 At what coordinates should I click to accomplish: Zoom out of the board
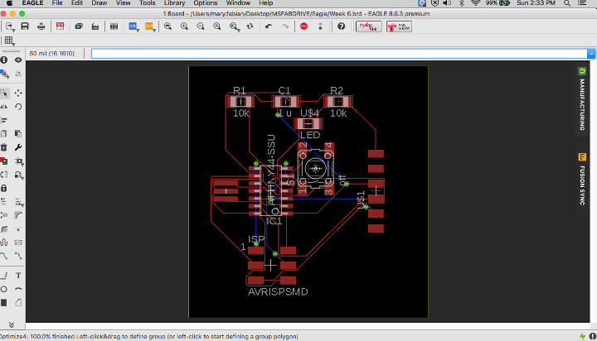tap(201, 26)
